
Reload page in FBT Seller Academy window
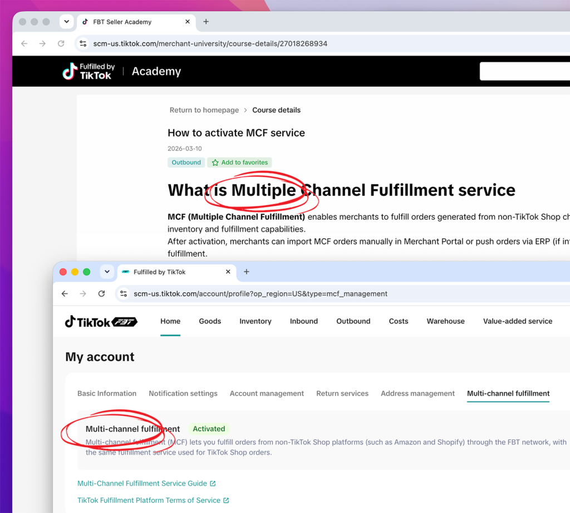tap(61, 43)
